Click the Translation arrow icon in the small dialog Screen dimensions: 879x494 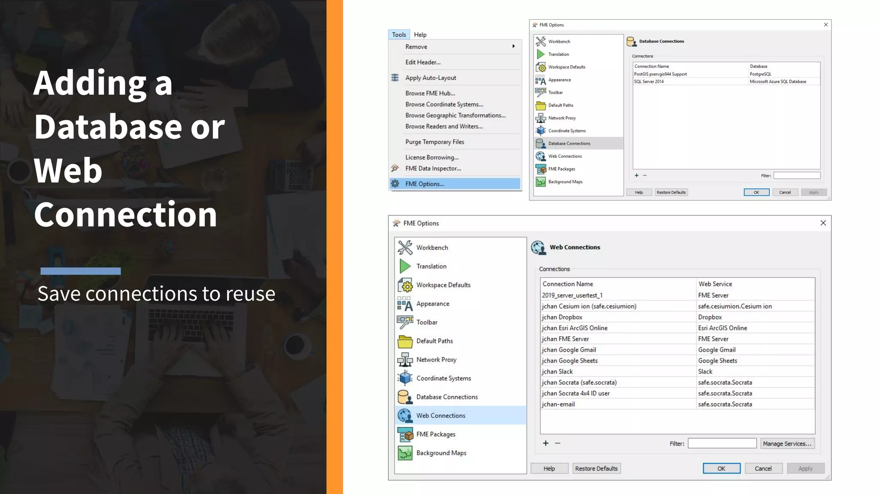pos(541,54)
